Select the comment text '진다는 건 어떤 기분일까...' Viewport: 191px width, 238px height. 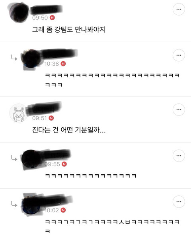click(x=69, y=130)
